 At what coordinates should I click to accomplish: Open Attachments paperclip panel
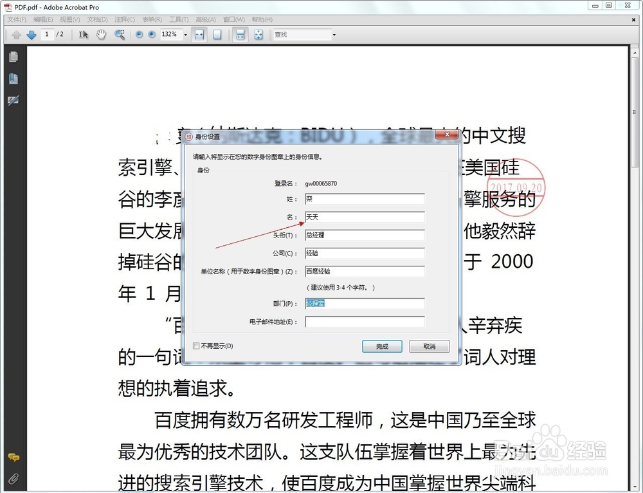click(x=14, y=479)
